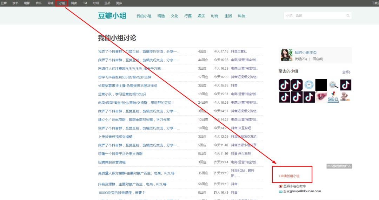Switch to the 娱乐 tab
This screenshot has width=379, height=200.
(x=201, y=16)
